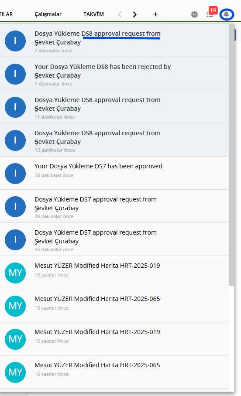Click the AI chip icon in the top bar

tap(194, 14)
